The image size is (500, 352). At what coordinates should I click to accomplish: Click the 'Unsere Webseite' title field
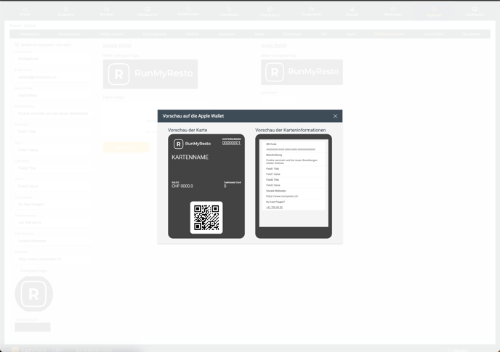pos(53,241)
